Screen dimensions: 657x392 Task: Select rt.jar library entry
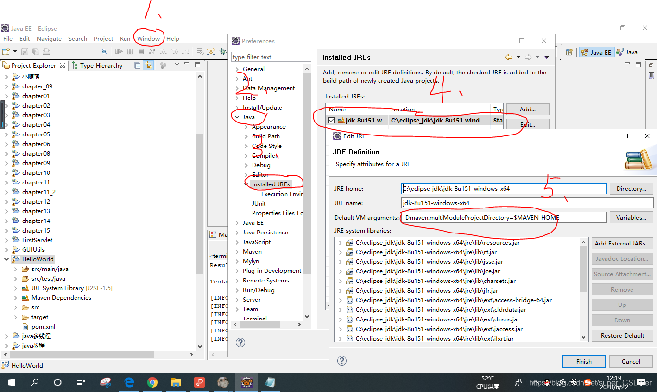(426, 252)
